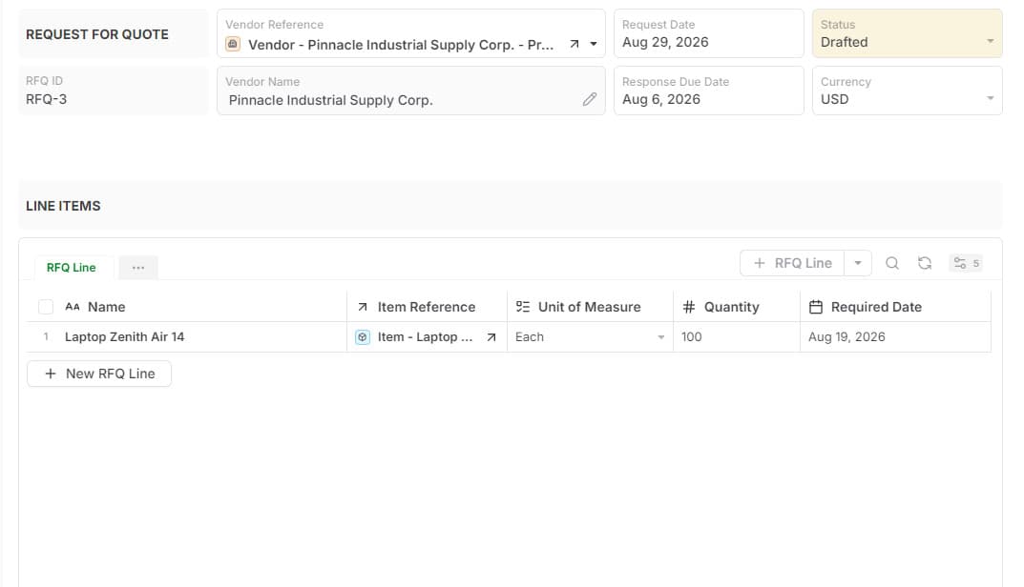Open the Item reference arrow in row 1
Image resolution: width=1024 pixels, height=587 pixels.
pyautogui.click(x=491, y=337)
